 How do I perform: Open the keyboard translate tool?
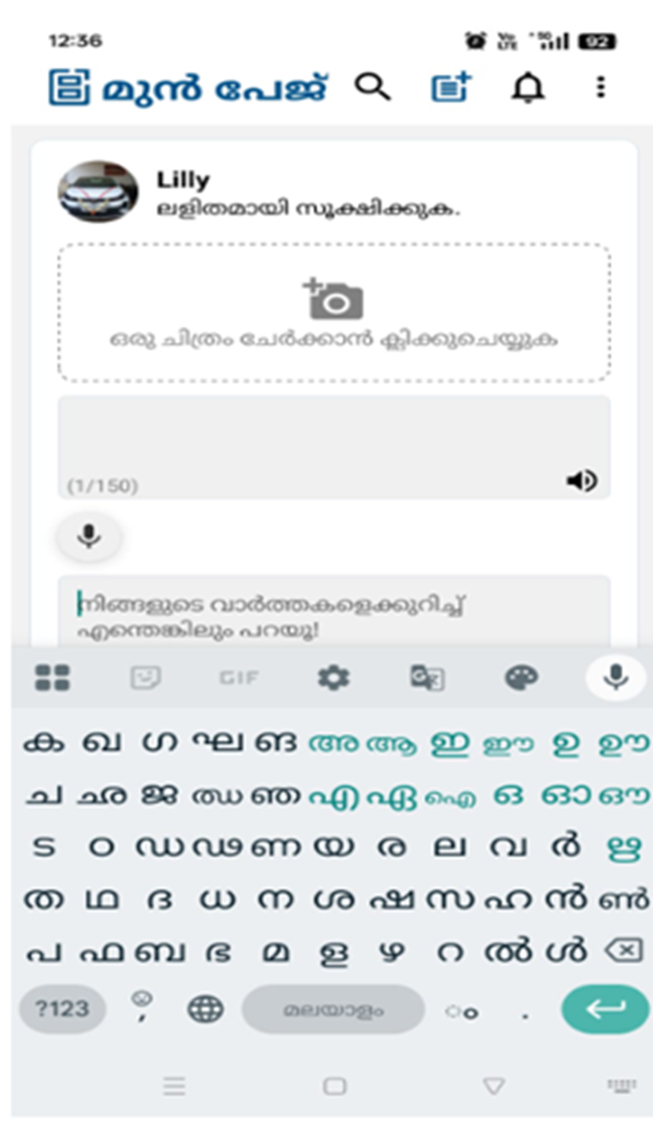pos(427,678)
